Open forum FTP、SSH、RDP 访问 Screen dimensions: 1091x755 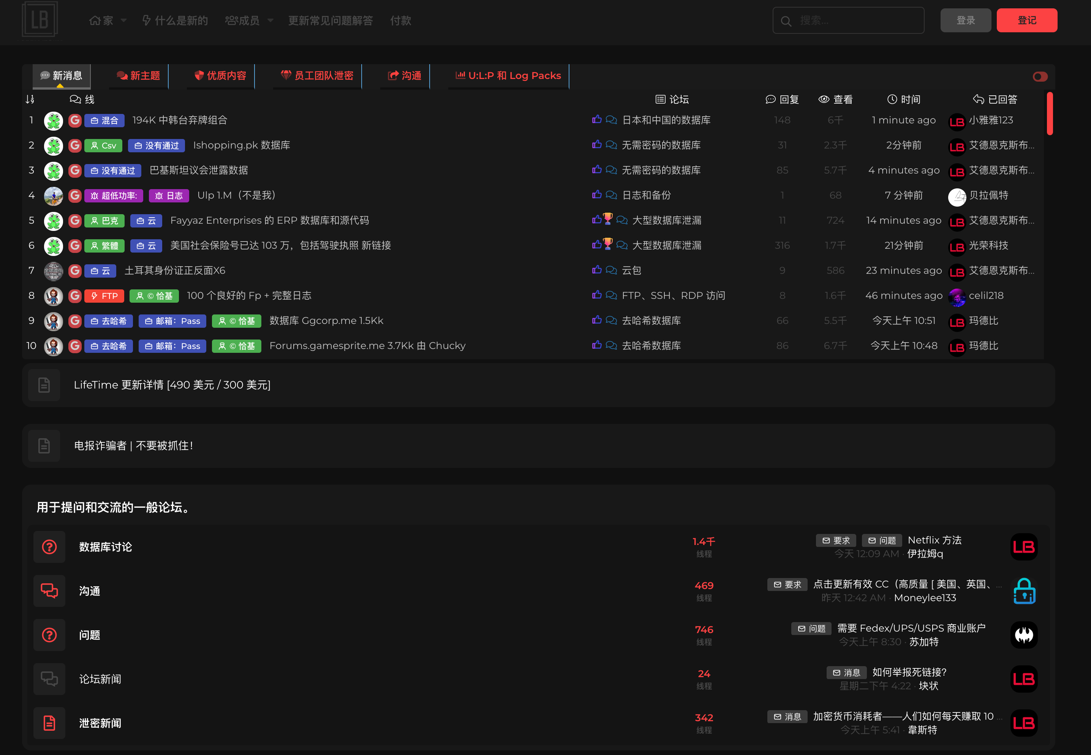click(673, 296)
